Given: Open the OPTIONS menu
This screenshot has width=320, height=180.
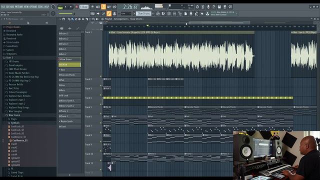Looking at the screenshot, I should (x=33, y=6).
